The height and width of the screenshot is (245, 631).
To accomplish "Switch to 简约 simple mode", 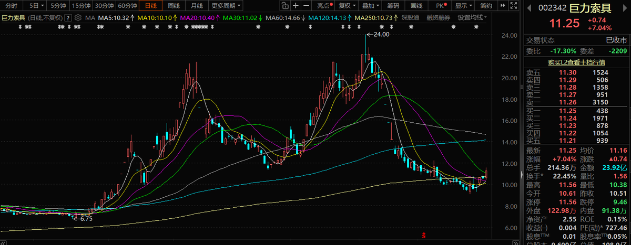I will [x=486, y=6].
